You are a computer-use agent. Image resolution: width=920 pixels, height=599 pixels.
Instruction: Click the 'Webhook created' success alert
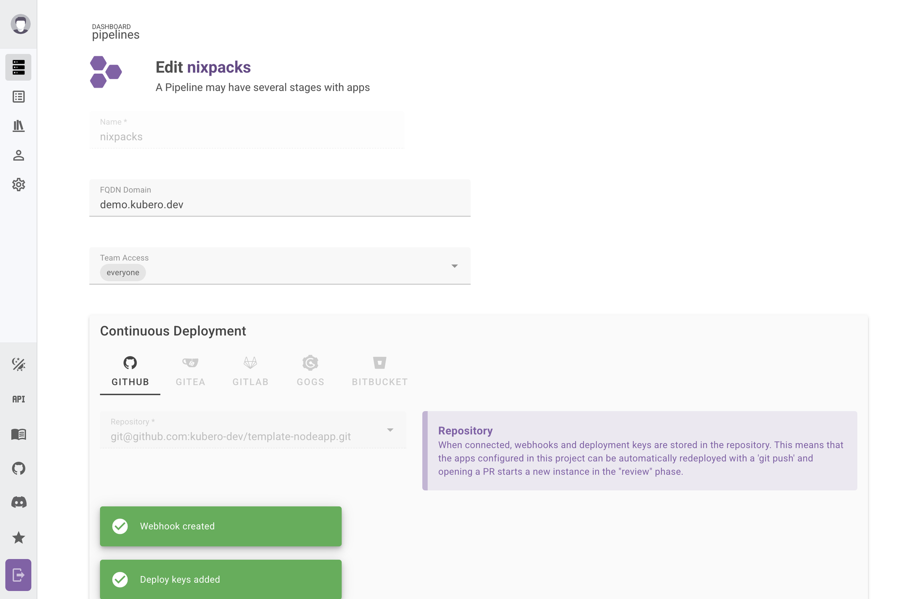pyautogui.click(x=221, y=526)
